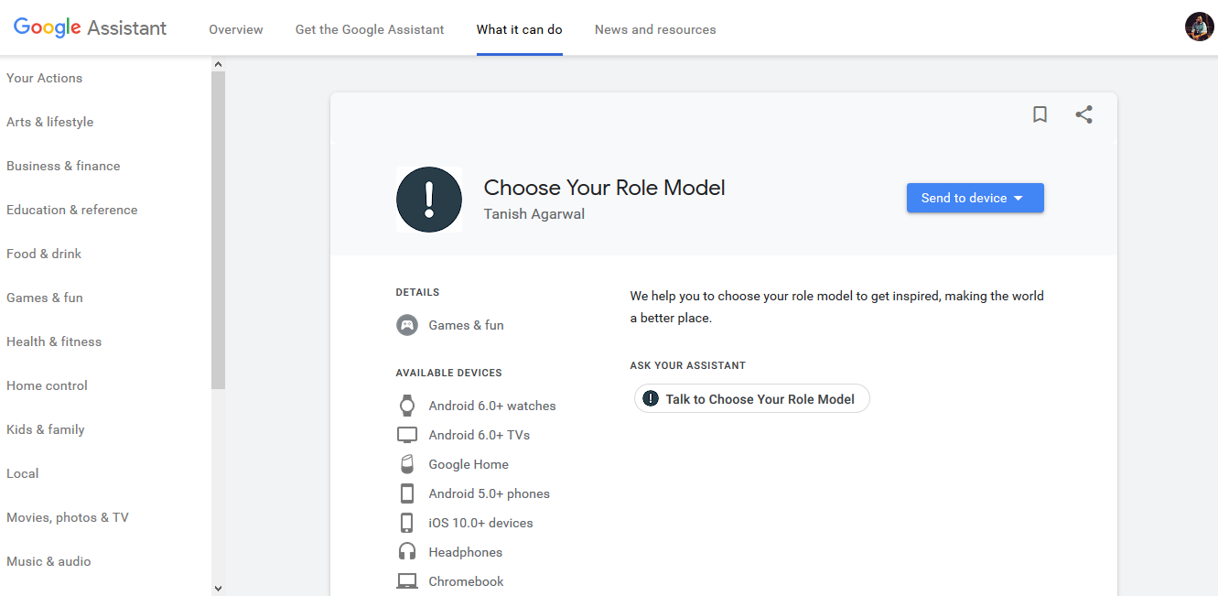Click the iOS 10.0+ devices text
1218x596 pixels.
click(x=481, y=523)
